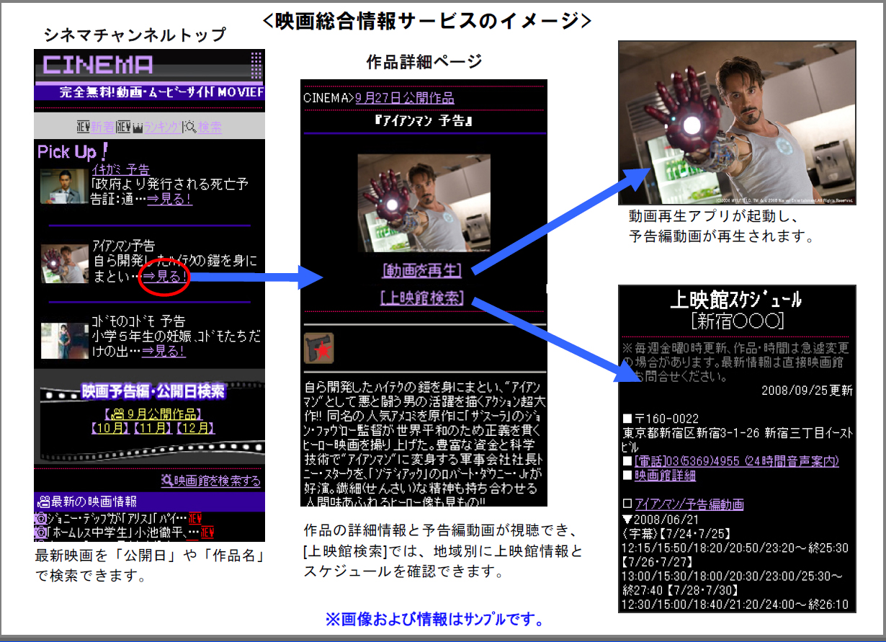
Task: Click the コドモのコドモ 予告 title text
Action: [x=138, y=322]
